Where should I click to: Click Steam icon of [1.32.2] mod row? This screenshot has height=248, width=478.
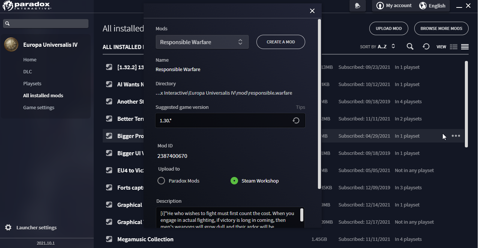[109, 67]
